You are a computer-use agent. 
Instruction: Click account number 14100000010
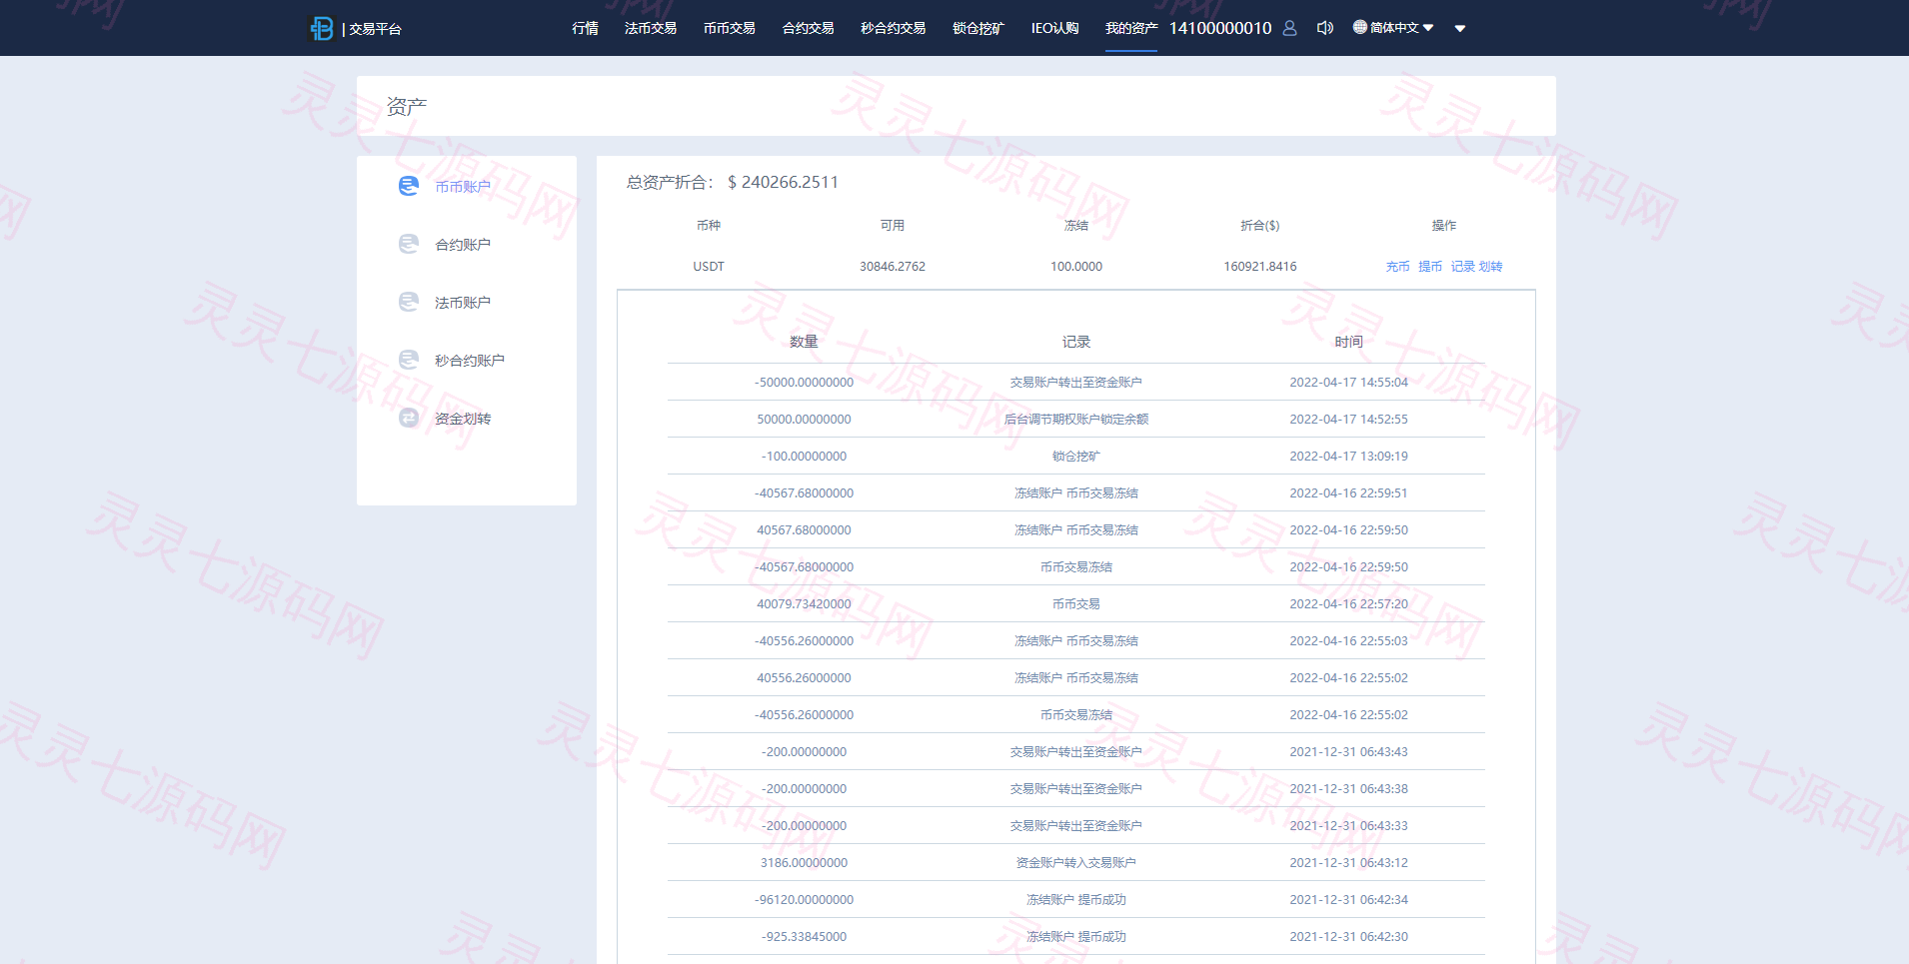tap(1220, 28)
